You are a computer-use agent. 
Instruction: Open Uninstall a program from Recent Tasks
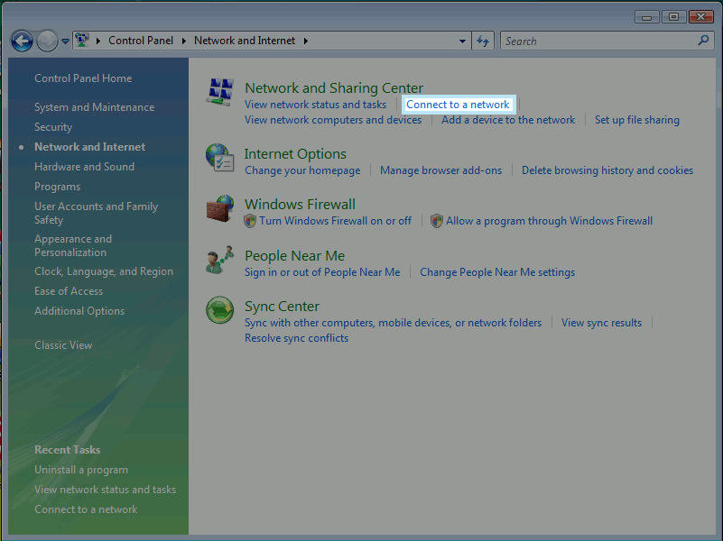pyautogui.click(x=81, y=470)
